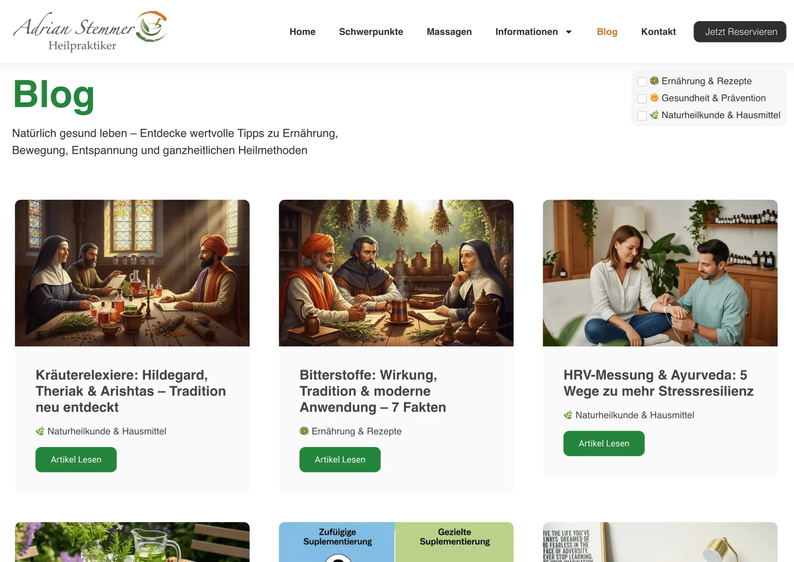Screen dimensions: 794x562
Task: Open the Kräuterelexiere article thumbnail image
Action: 132,273
